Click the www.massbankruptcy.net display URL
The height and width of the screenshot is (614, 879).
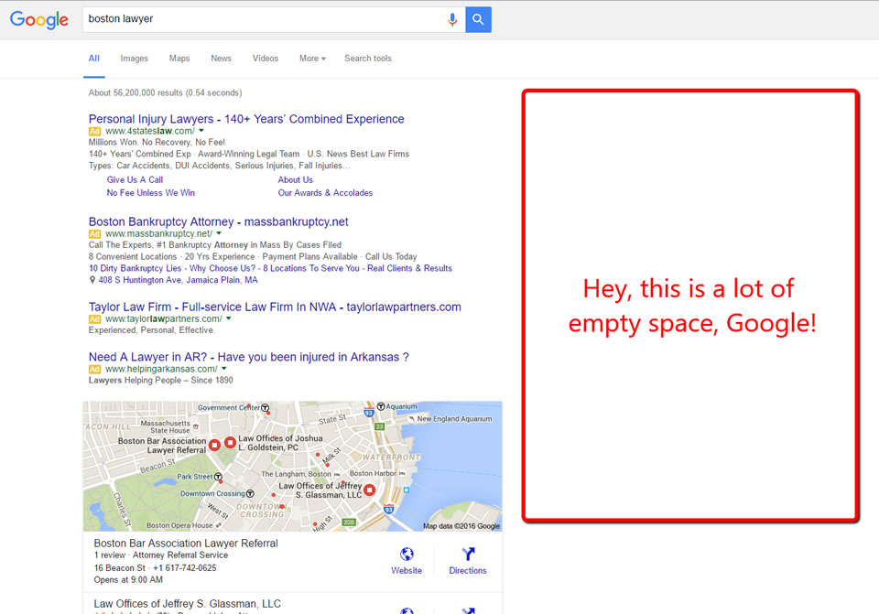(159, 233)
